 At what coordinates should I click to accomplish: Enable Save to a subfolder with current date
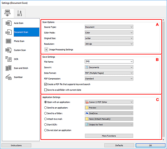click(x=46, y=90)
